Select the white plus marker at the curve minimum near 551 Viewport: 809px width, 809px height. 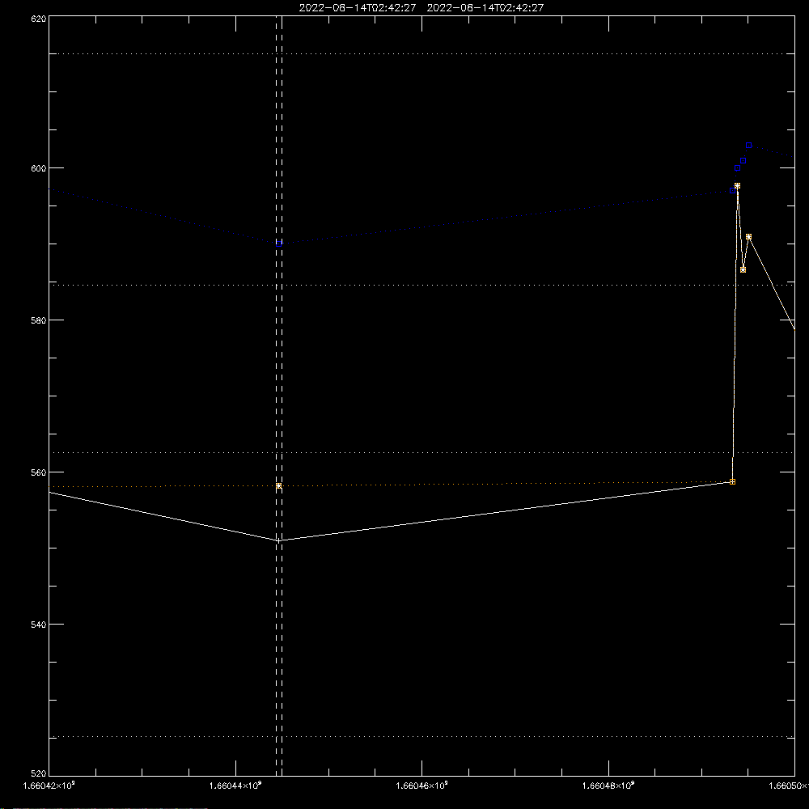click(x=278, y=540)
